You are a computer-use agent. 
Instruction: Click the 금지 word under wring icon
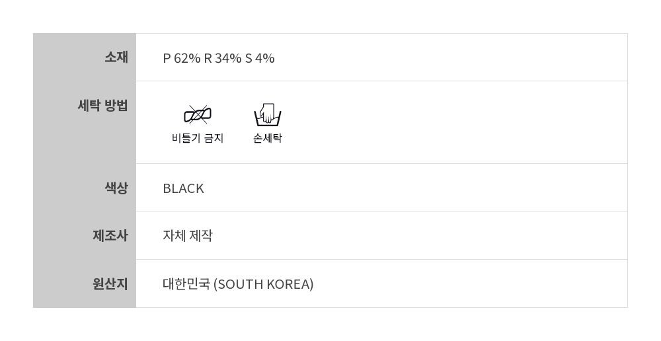pos(214,138)
